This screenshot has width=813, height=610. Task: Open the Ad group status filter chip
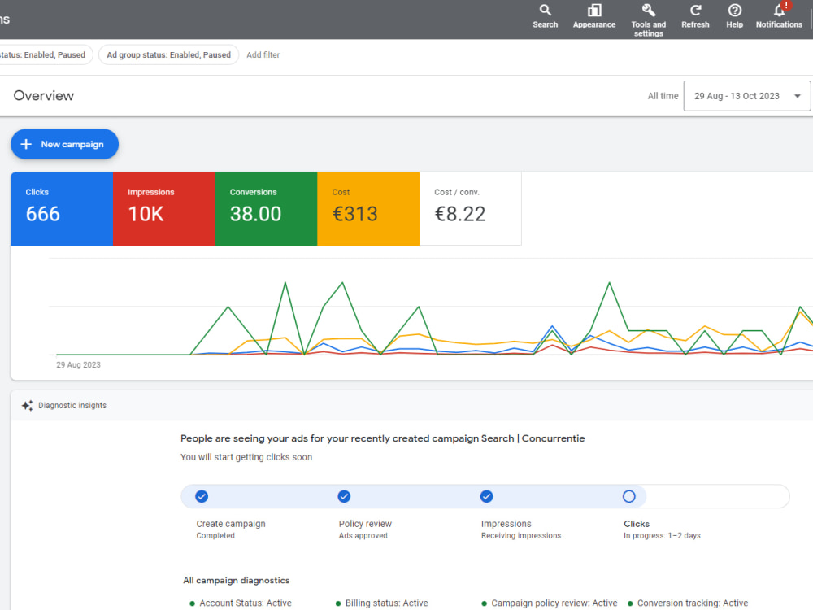[168, 54]
